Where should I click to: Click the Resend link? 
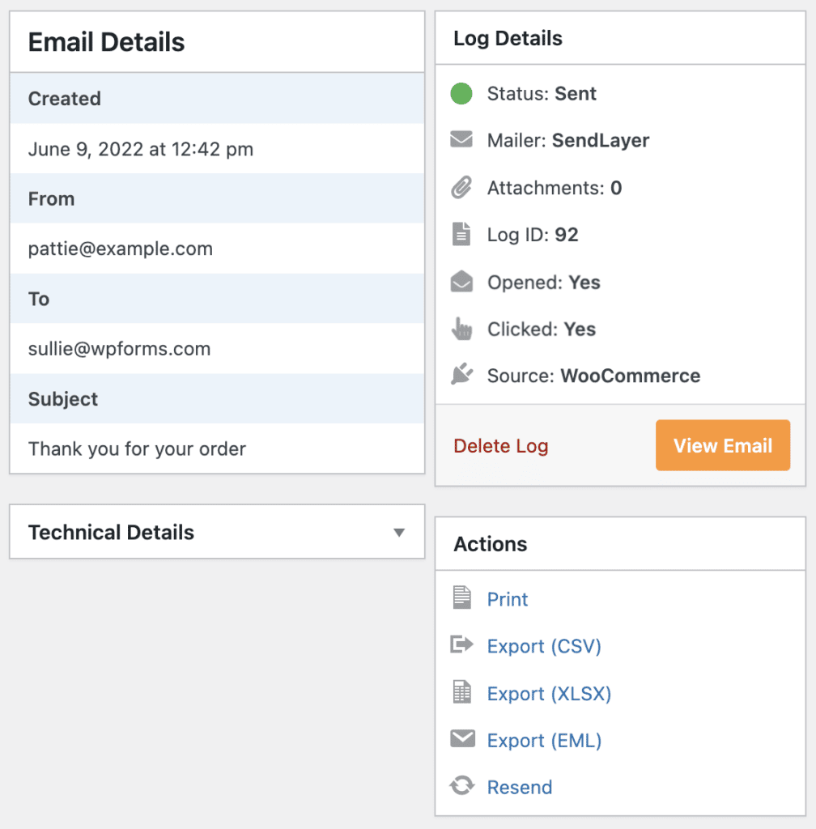[519, 787]
